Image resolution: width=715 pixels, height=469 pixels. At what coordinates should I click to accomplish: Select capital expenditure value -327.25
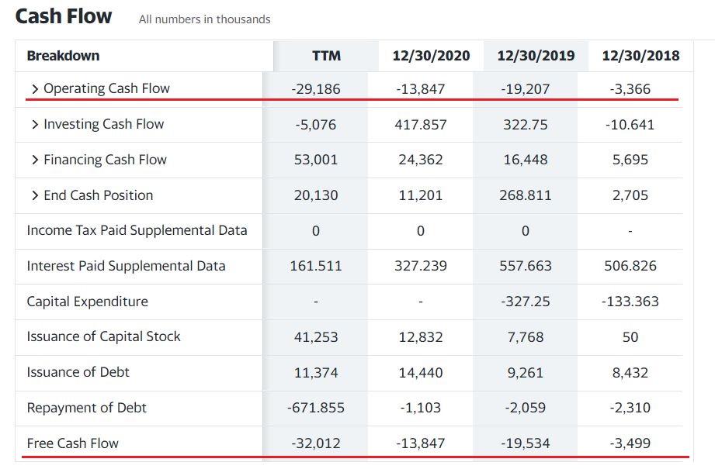(526, 302)
